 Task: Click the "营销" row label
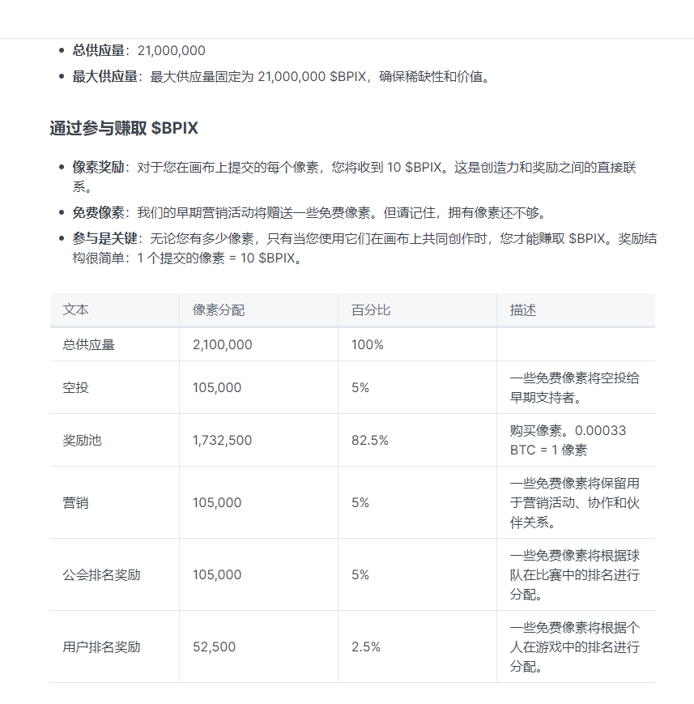coord(76,502)
